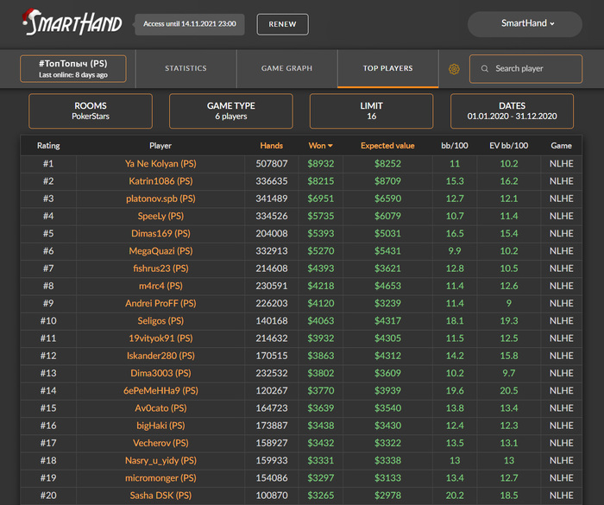
Task: Click the #ТопТопыч (PS) player button
Action: (x=73, y=68)
